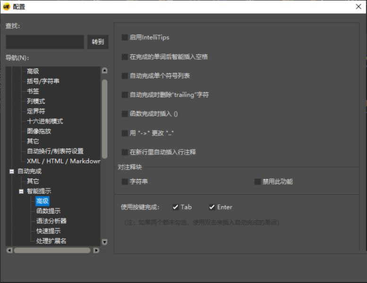367x283 pixels.
Task: Click navigation tree scroll left arrow
Action: (9, 250)
